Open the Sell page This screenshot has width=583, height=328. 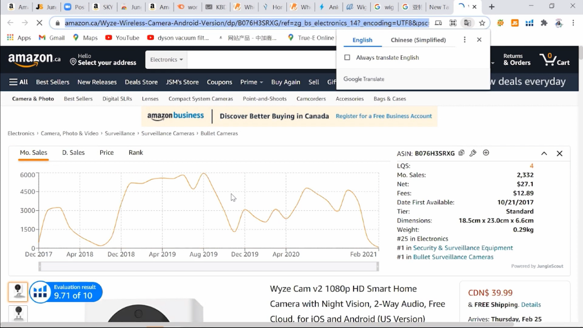[314, 82]
